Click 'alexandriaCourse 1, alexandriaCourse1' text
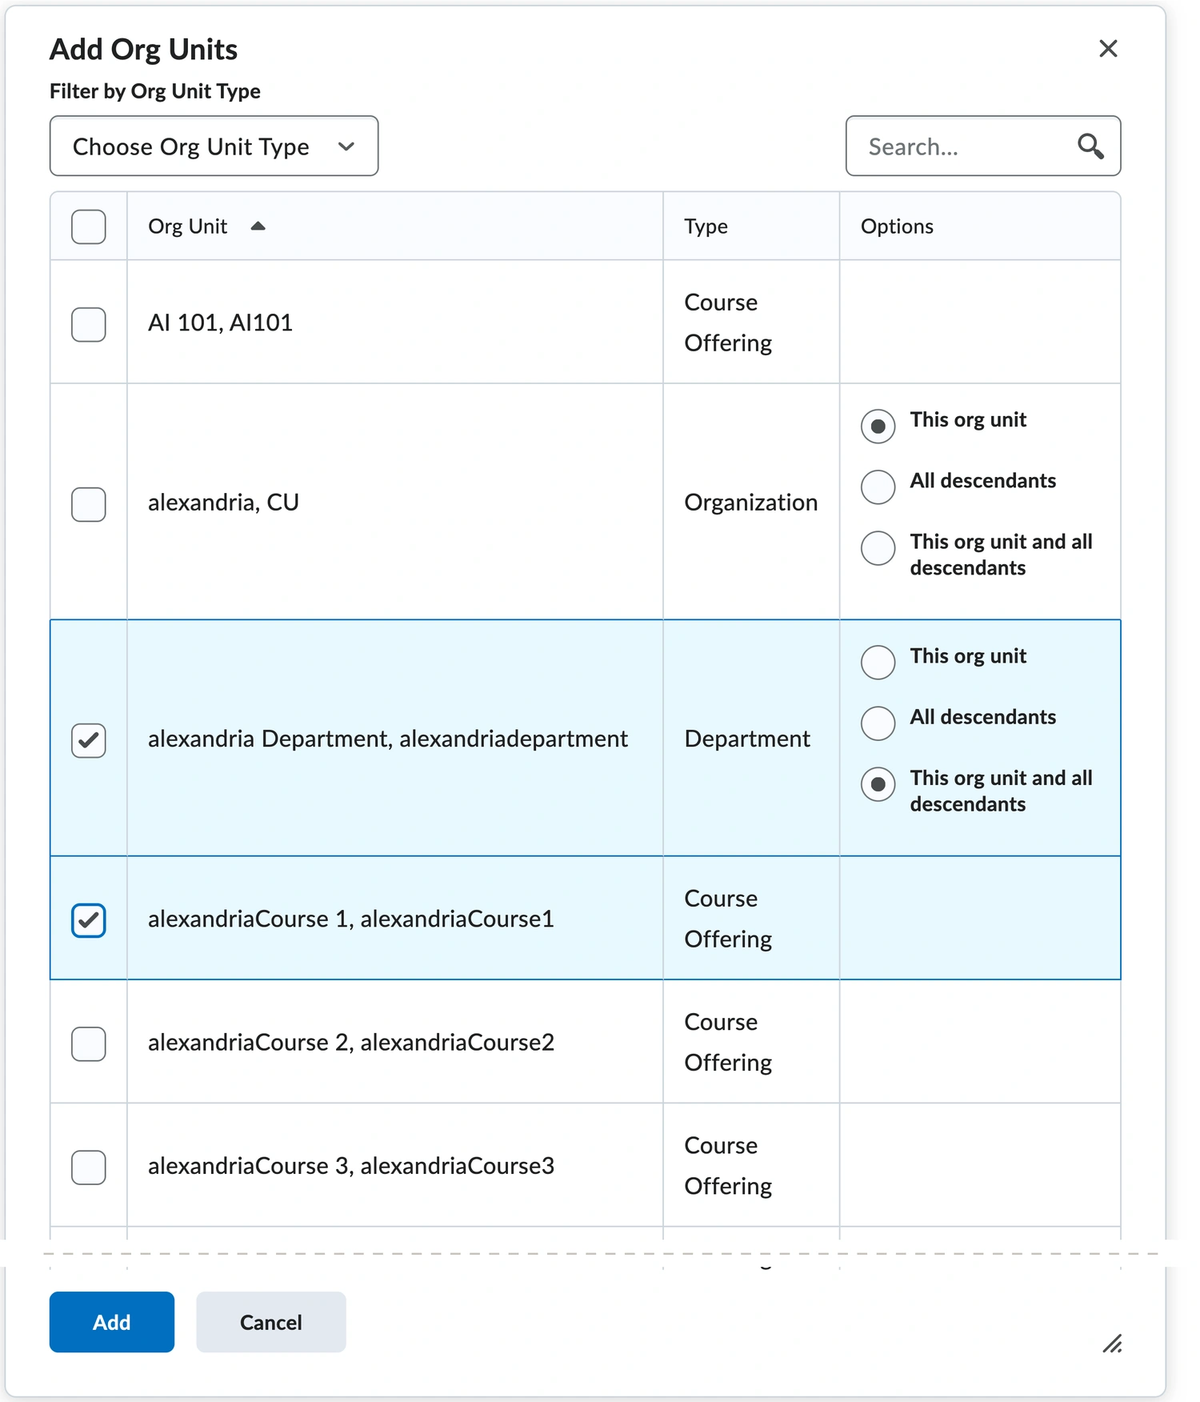The width and height of the screenshot is (1200, 1402). (351, 919)
